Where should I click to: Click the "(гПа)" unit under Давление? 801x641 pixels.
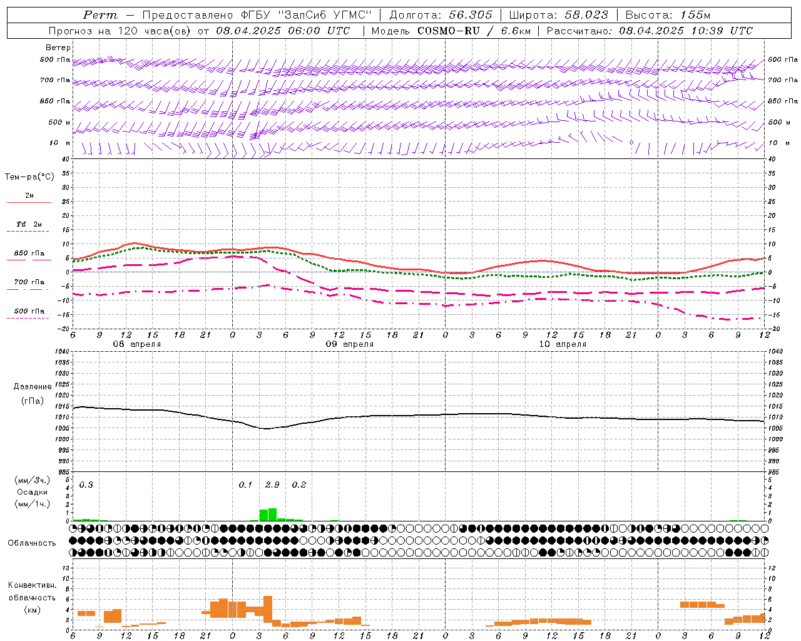point(33,401)
